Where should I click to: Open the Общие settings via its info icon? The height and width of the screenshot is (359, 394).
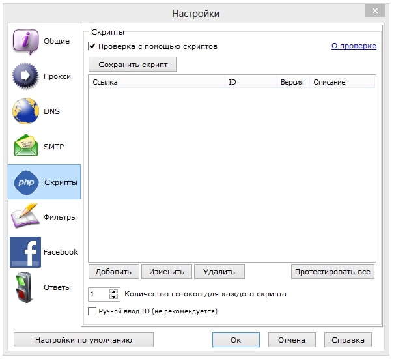click(x=25, y=42)
